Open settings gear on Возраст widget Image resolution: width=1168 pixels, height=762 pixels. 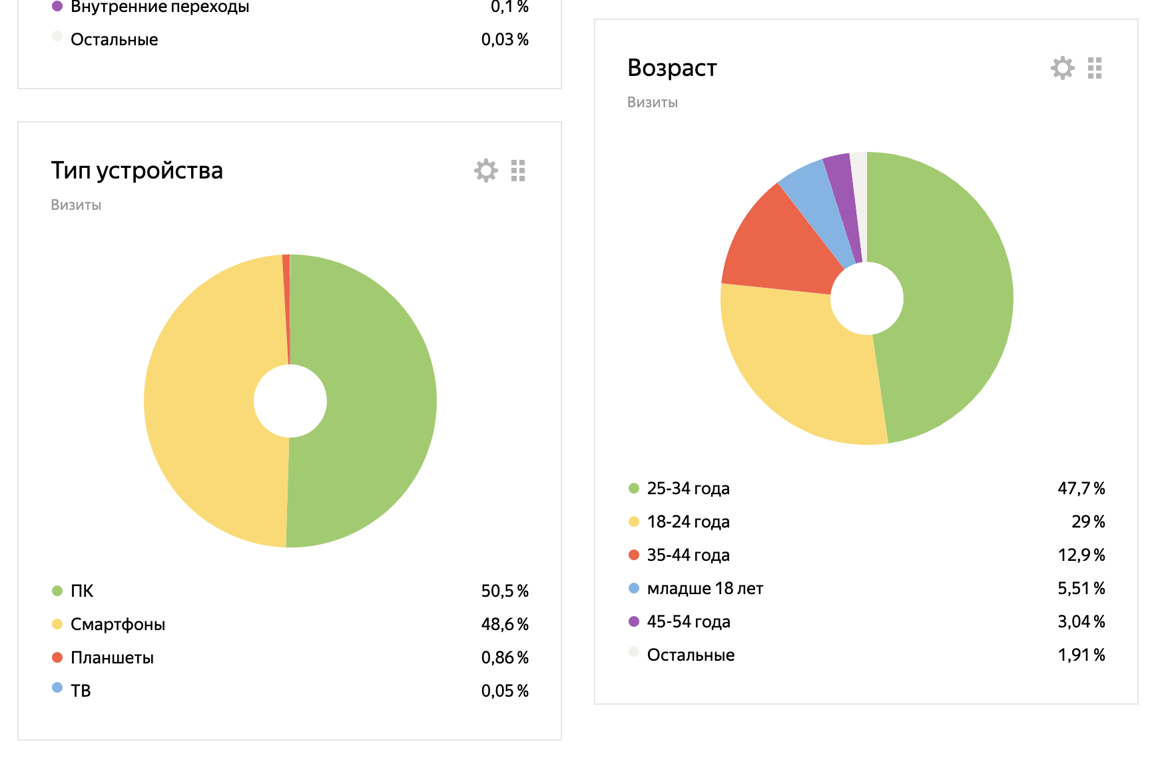1063,68
